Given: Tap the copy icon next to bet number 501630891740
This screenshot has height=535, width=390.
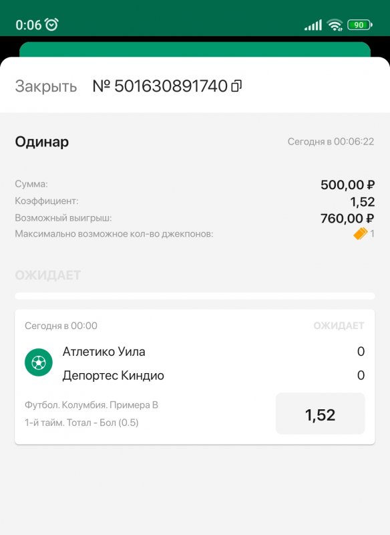Looking at the screenshot, I should click(x=237, y=87).
